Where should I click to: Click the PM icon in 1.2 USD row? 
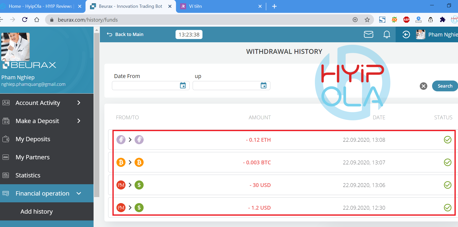(121, 208)
